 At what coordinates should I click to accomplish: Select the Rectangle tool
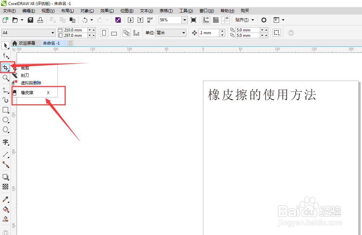[x=5, y=110]
